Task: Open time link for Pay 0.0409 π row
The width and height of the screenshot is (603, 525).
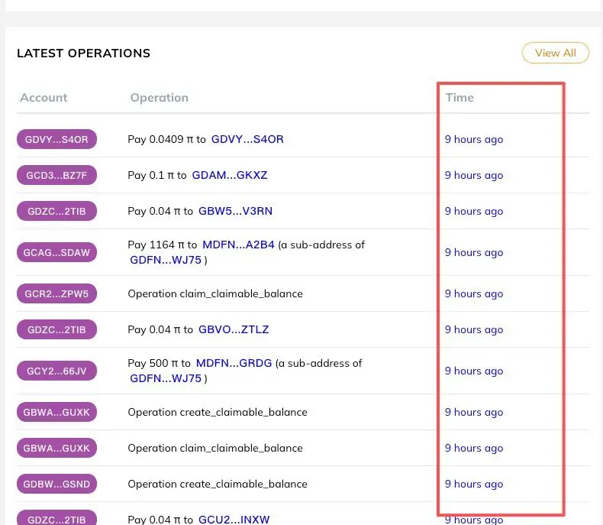Action: [x=474, y=139]
